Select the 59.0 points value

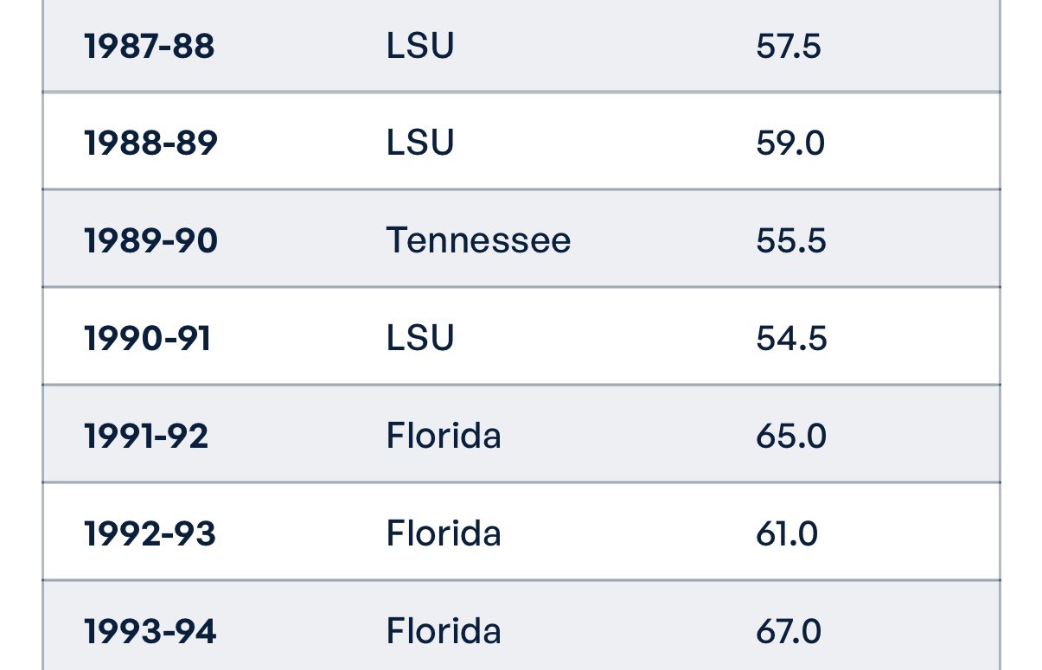(x=789, y=143)
